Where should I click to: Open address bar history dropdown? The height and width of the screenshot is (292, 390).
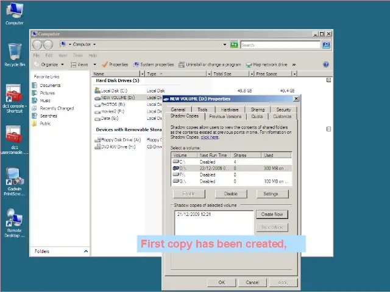(225, 44)
